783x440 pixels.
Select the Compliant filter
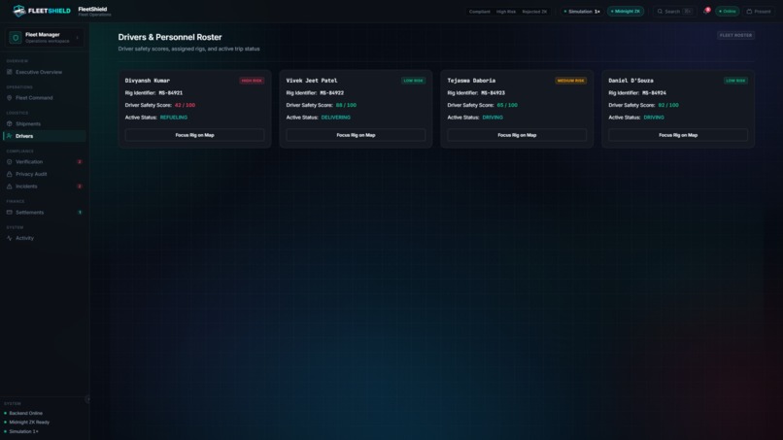(479, 12)
